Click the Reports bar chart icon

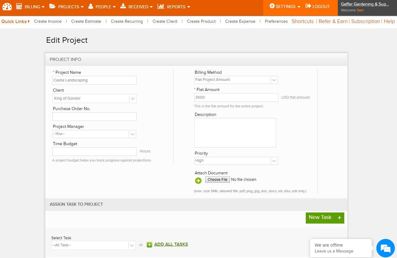pyautogui.click(x=161, y=6)
